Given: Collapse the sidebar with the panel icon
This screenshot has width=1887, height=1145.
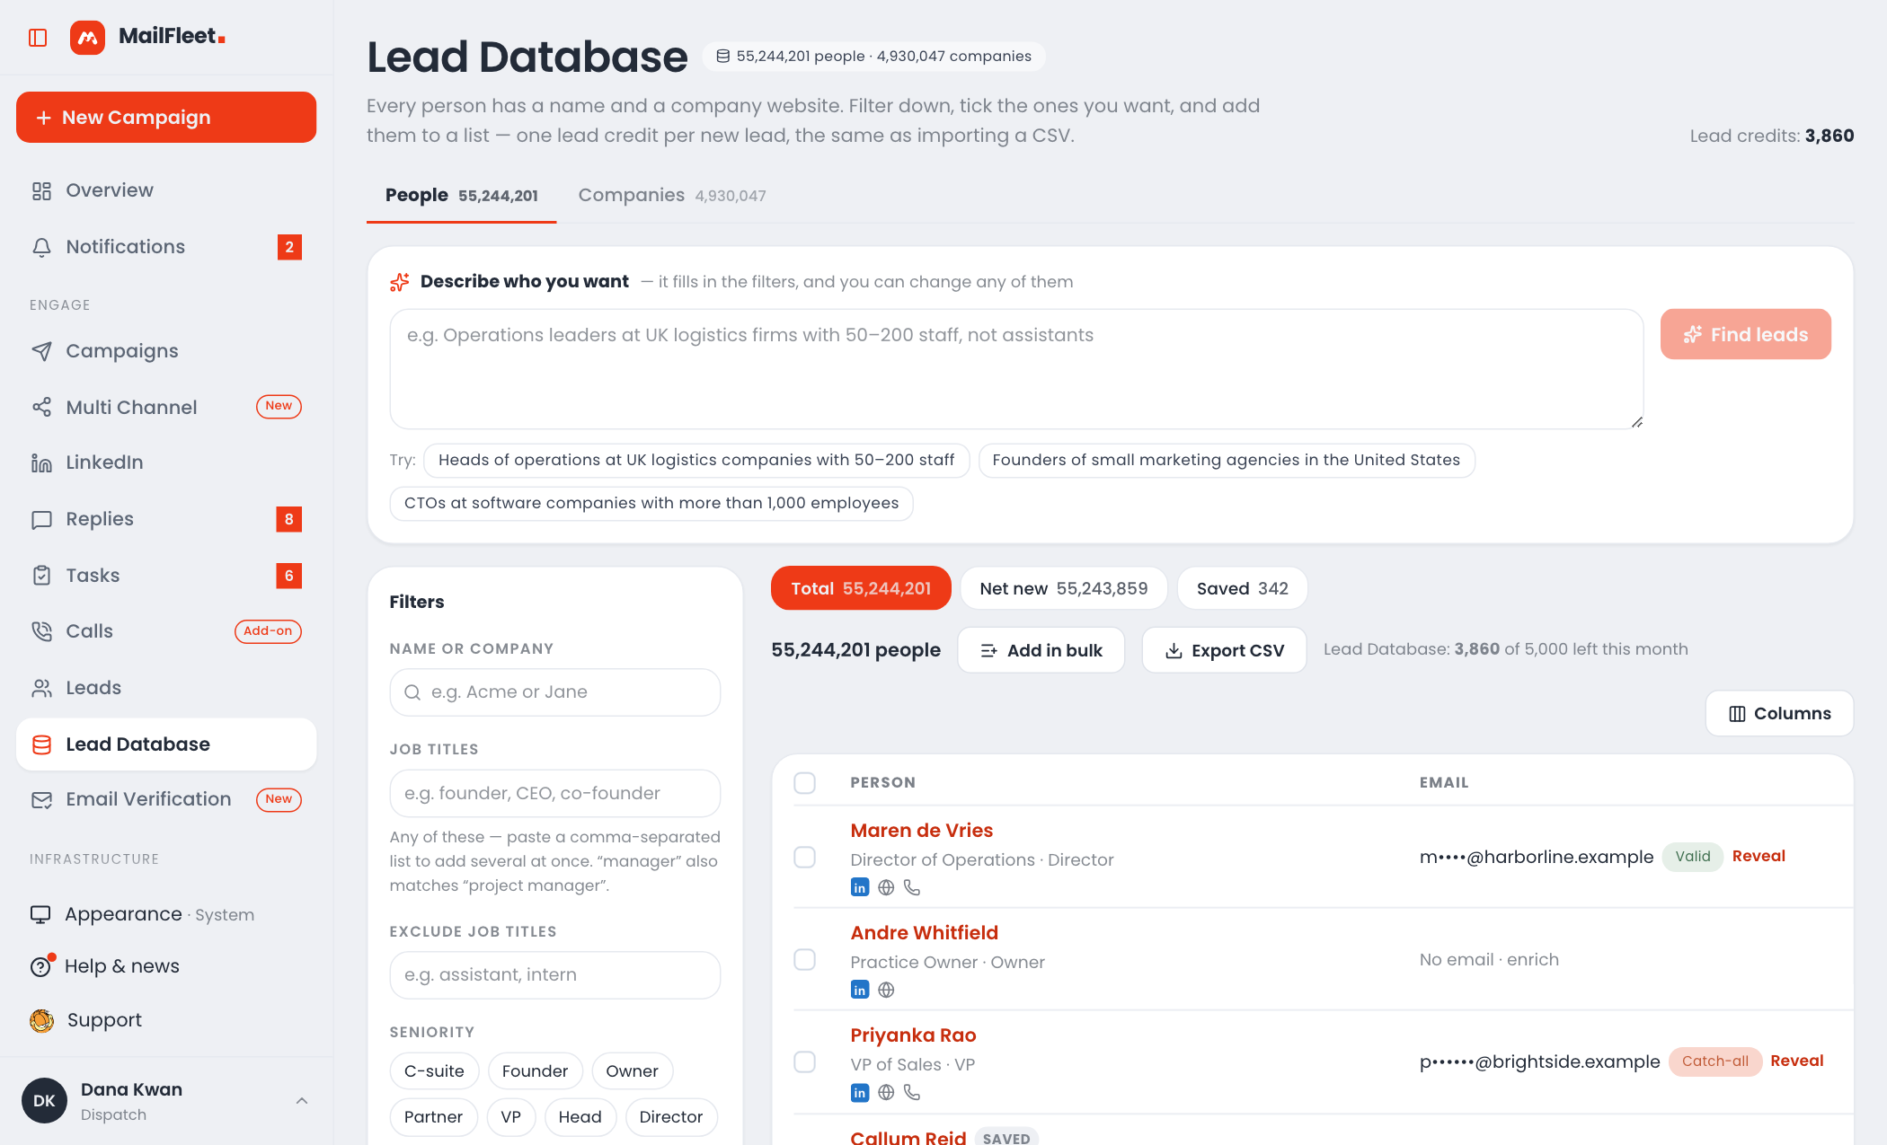Looking at the screenshot, I should 38,38.
